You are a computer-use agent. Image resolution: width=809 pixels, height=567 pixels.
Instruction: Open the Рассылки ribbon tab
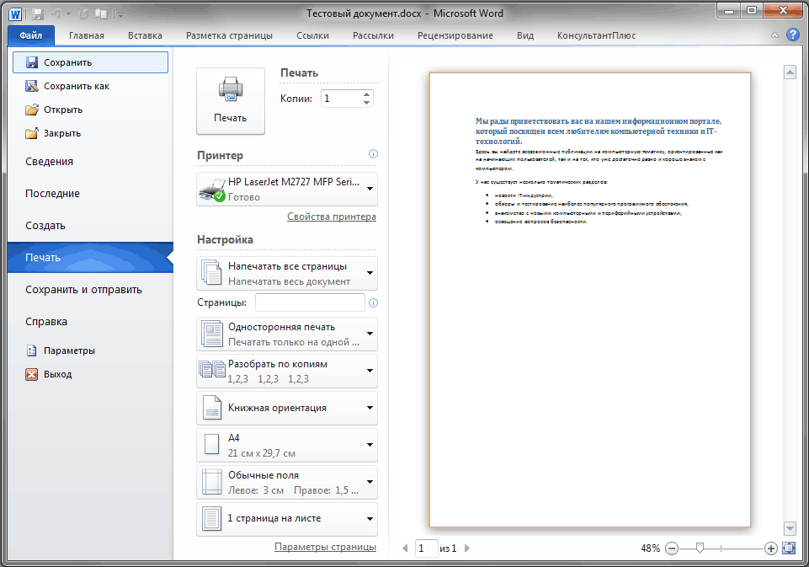coord(373,35)
